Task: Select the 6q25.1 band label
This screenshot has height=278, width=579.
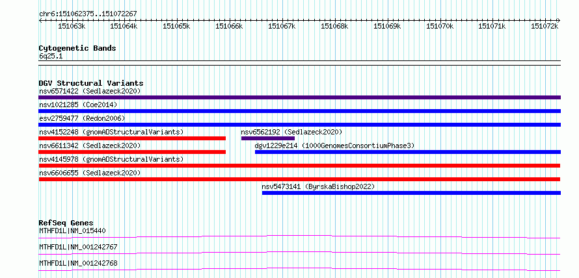Action: coord(51,57)
